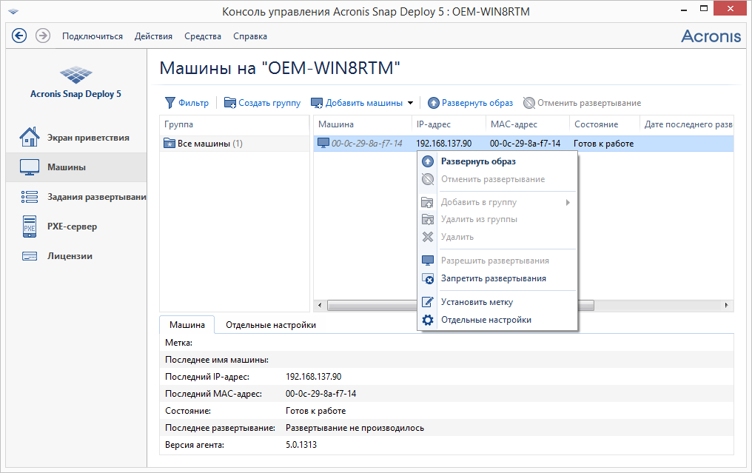The width and height of the screenshot is (752, 473).
Task: Choose Разрешить развертывания menu entry
Action: click(497, 261)
